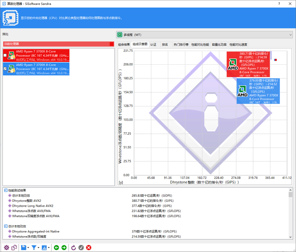Click the [y] axis label below the chart
The width and height of the screenshot is (296, 252).
tap(121, 182)
